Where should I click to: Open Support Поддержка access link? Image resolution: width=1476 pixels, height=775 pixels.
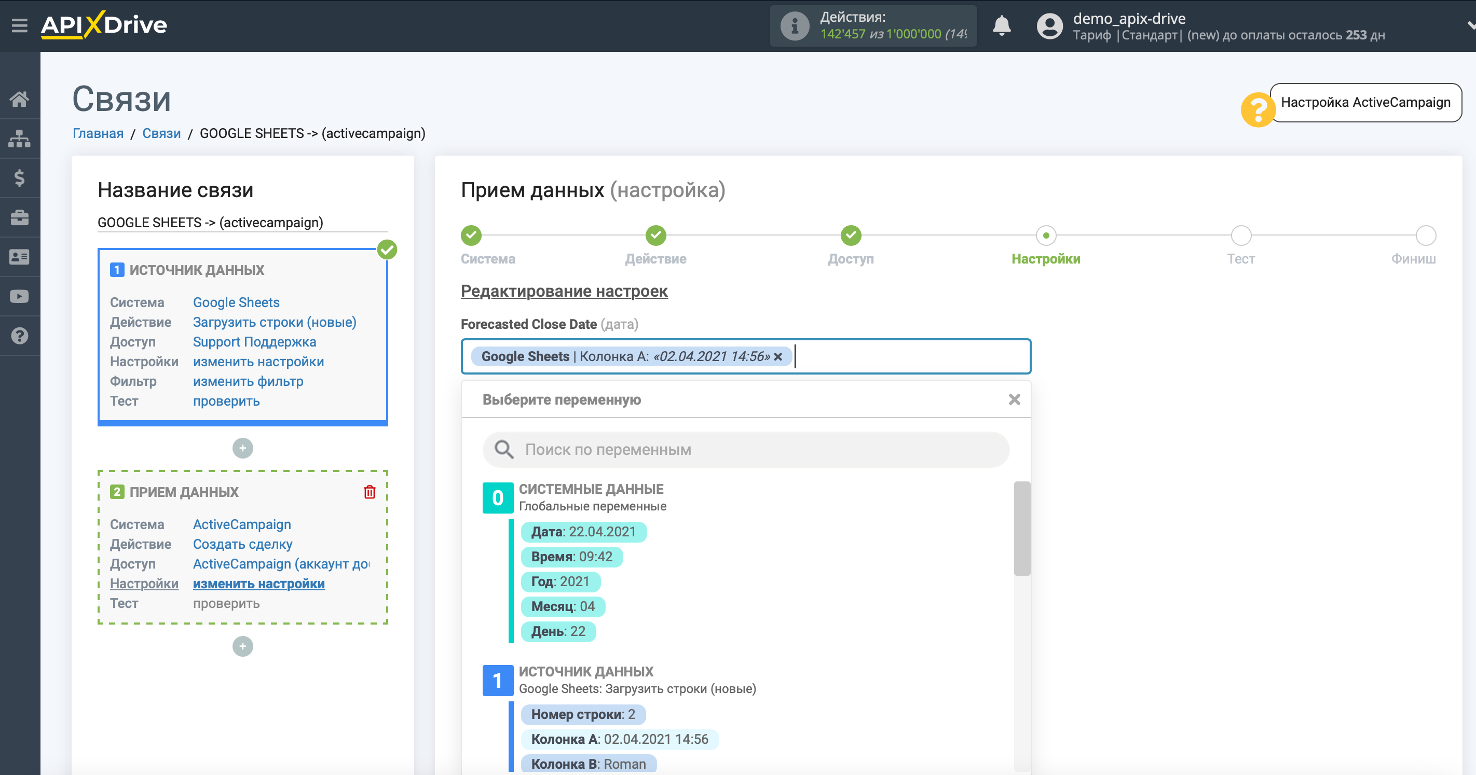(254, 342)
